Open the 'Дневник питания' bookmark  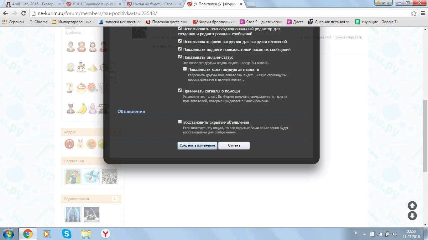(330, 22)
